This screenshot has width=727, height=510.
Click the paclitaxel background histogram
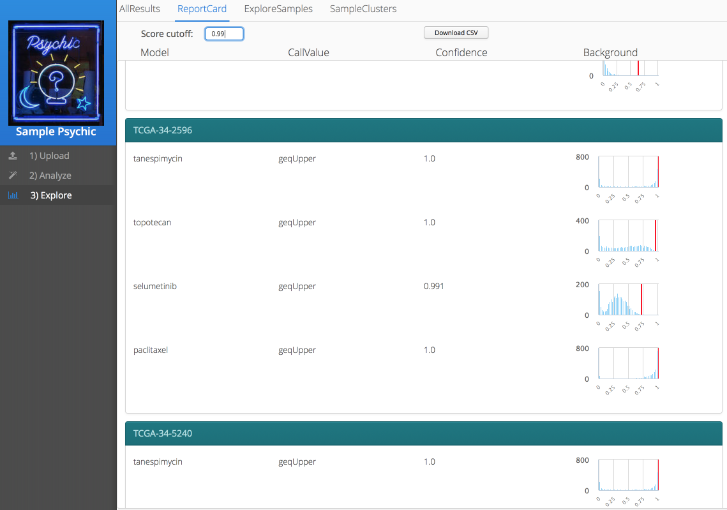pos(627,363)
